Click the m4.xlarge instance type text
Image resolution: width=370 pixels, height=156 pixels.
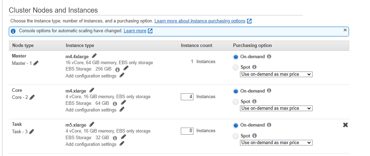(x=76, y=91)
